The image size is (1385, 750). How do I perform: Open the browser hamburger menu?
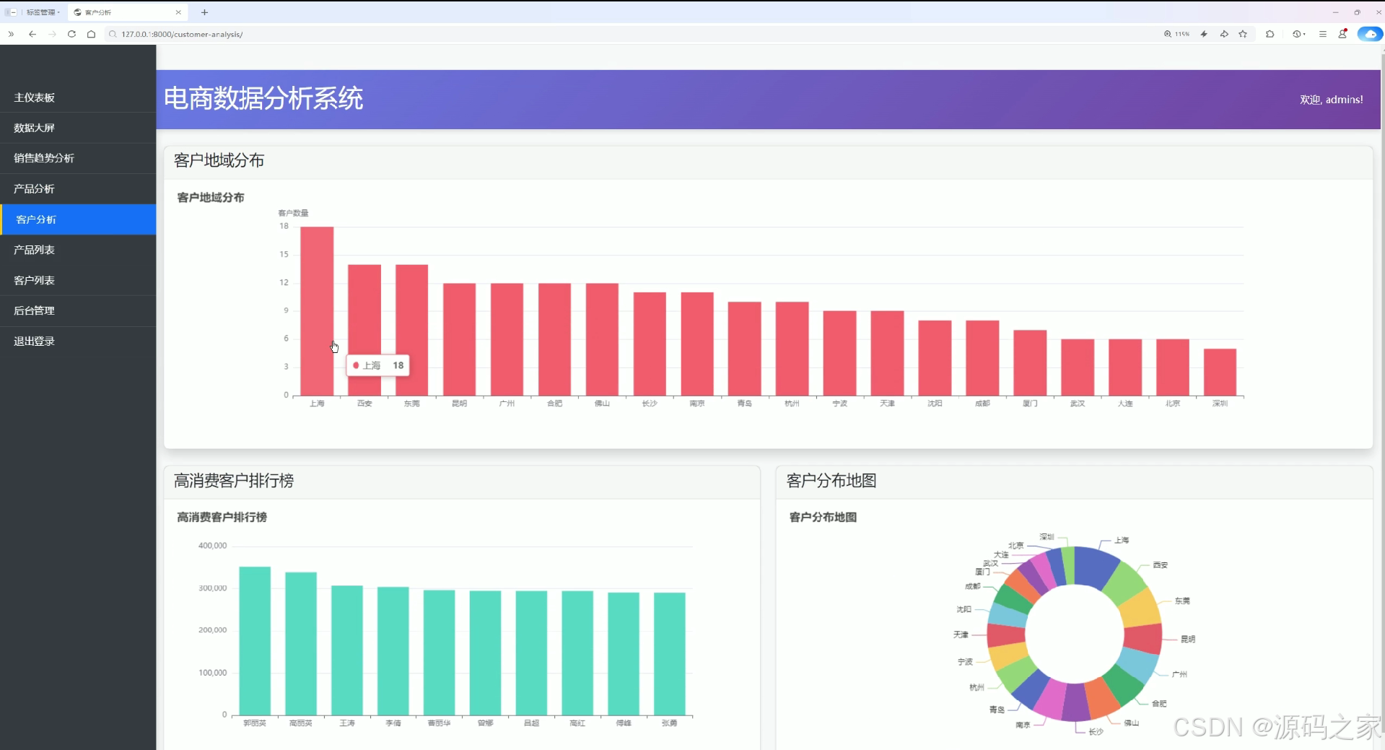pos(1323,34)
